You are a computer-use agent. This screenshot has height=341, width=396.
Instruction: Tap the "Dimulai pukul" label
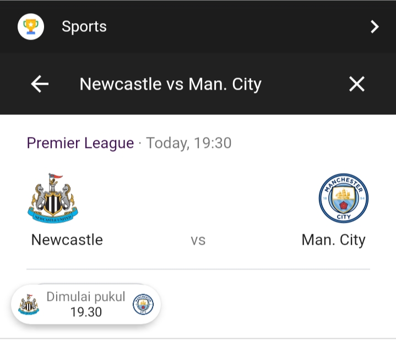tap(86, 297)
